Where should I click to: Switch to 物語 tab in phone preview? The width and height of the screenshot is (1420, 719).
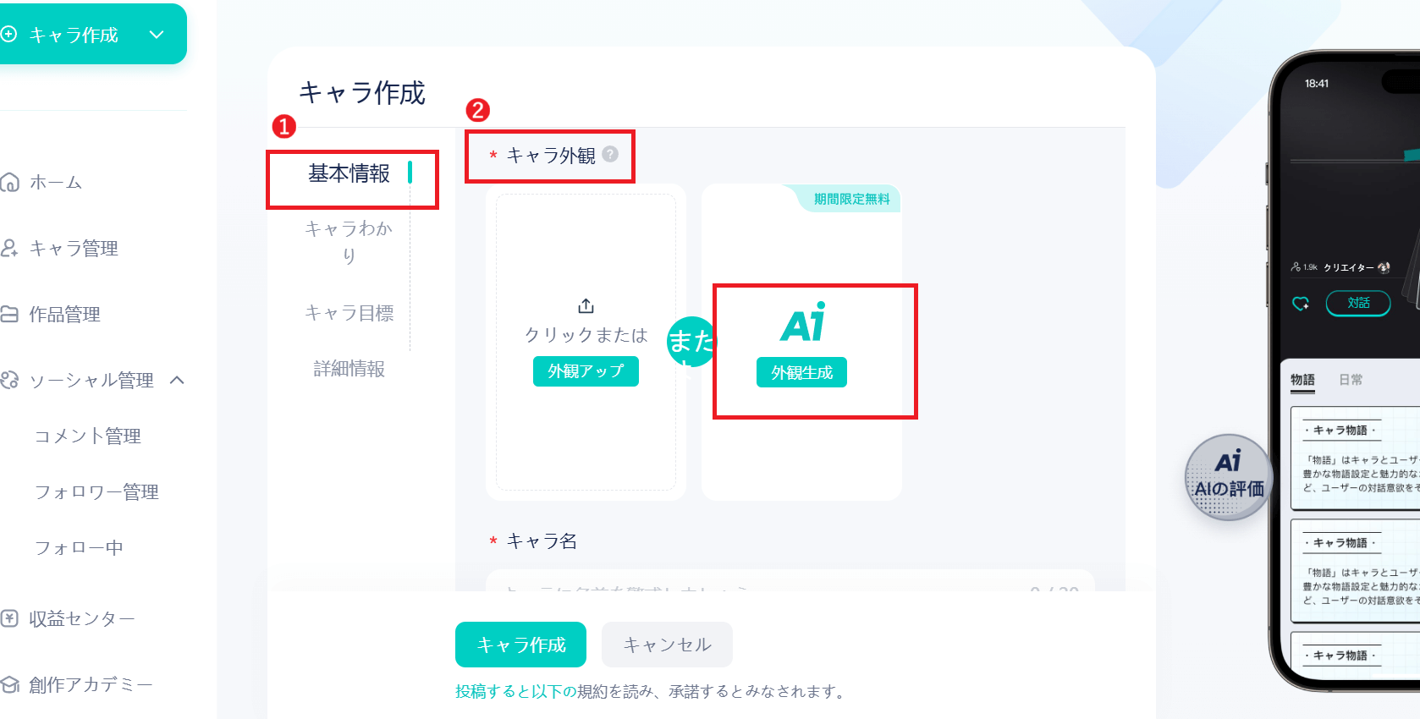point(1302,380)
